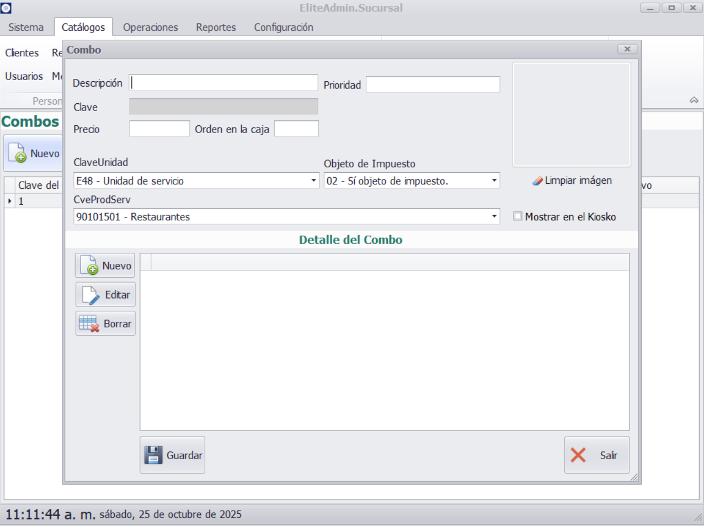Open the CveProdServ dropdown list
This screenshot has width=704, height=526.
494,216
